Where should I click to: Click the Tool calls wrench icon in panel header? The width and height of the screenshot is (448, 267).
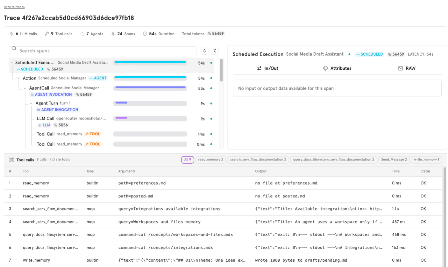click(11, 160)
